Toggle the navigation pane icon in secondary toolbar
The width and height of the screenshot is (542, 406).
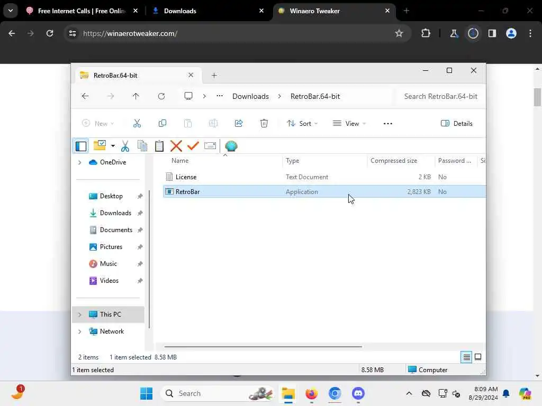click(81, 146)
